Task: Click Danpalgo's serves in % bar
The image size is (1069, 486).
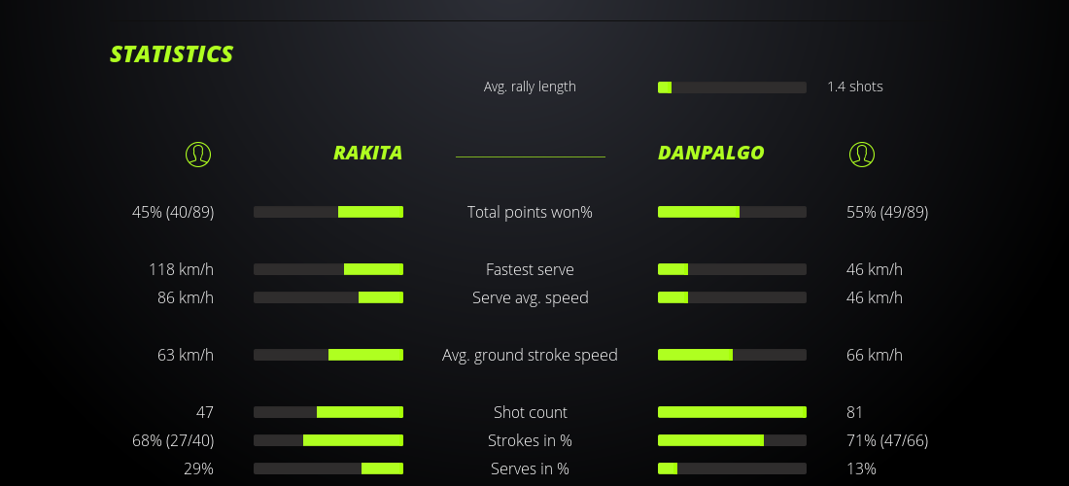Action: 732,469
